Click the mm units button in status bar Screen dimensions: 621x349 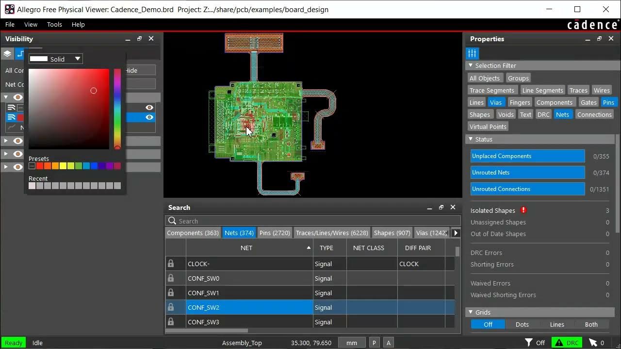352,343
